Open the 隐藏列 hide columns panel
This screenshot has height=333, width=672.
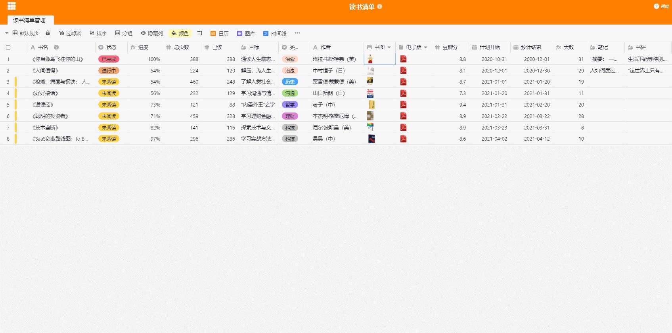tap(152, 33)
